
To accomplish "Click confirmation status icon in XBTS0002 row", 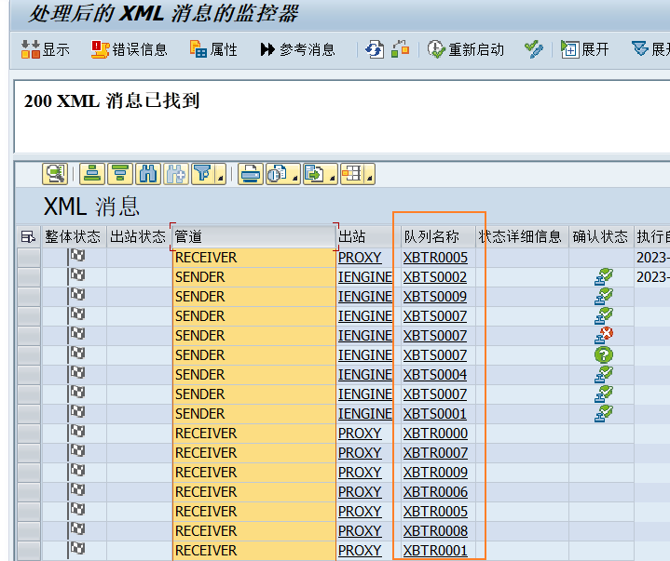I will coord(603,277).
